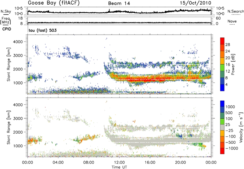Select "4000" tick on Power panel
Viewport: 244px width, 169px height.
click(x=18, y=42)
